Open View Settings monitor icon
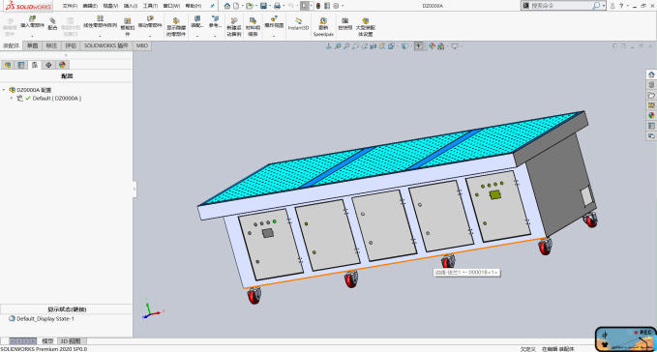 click(455, 46)
